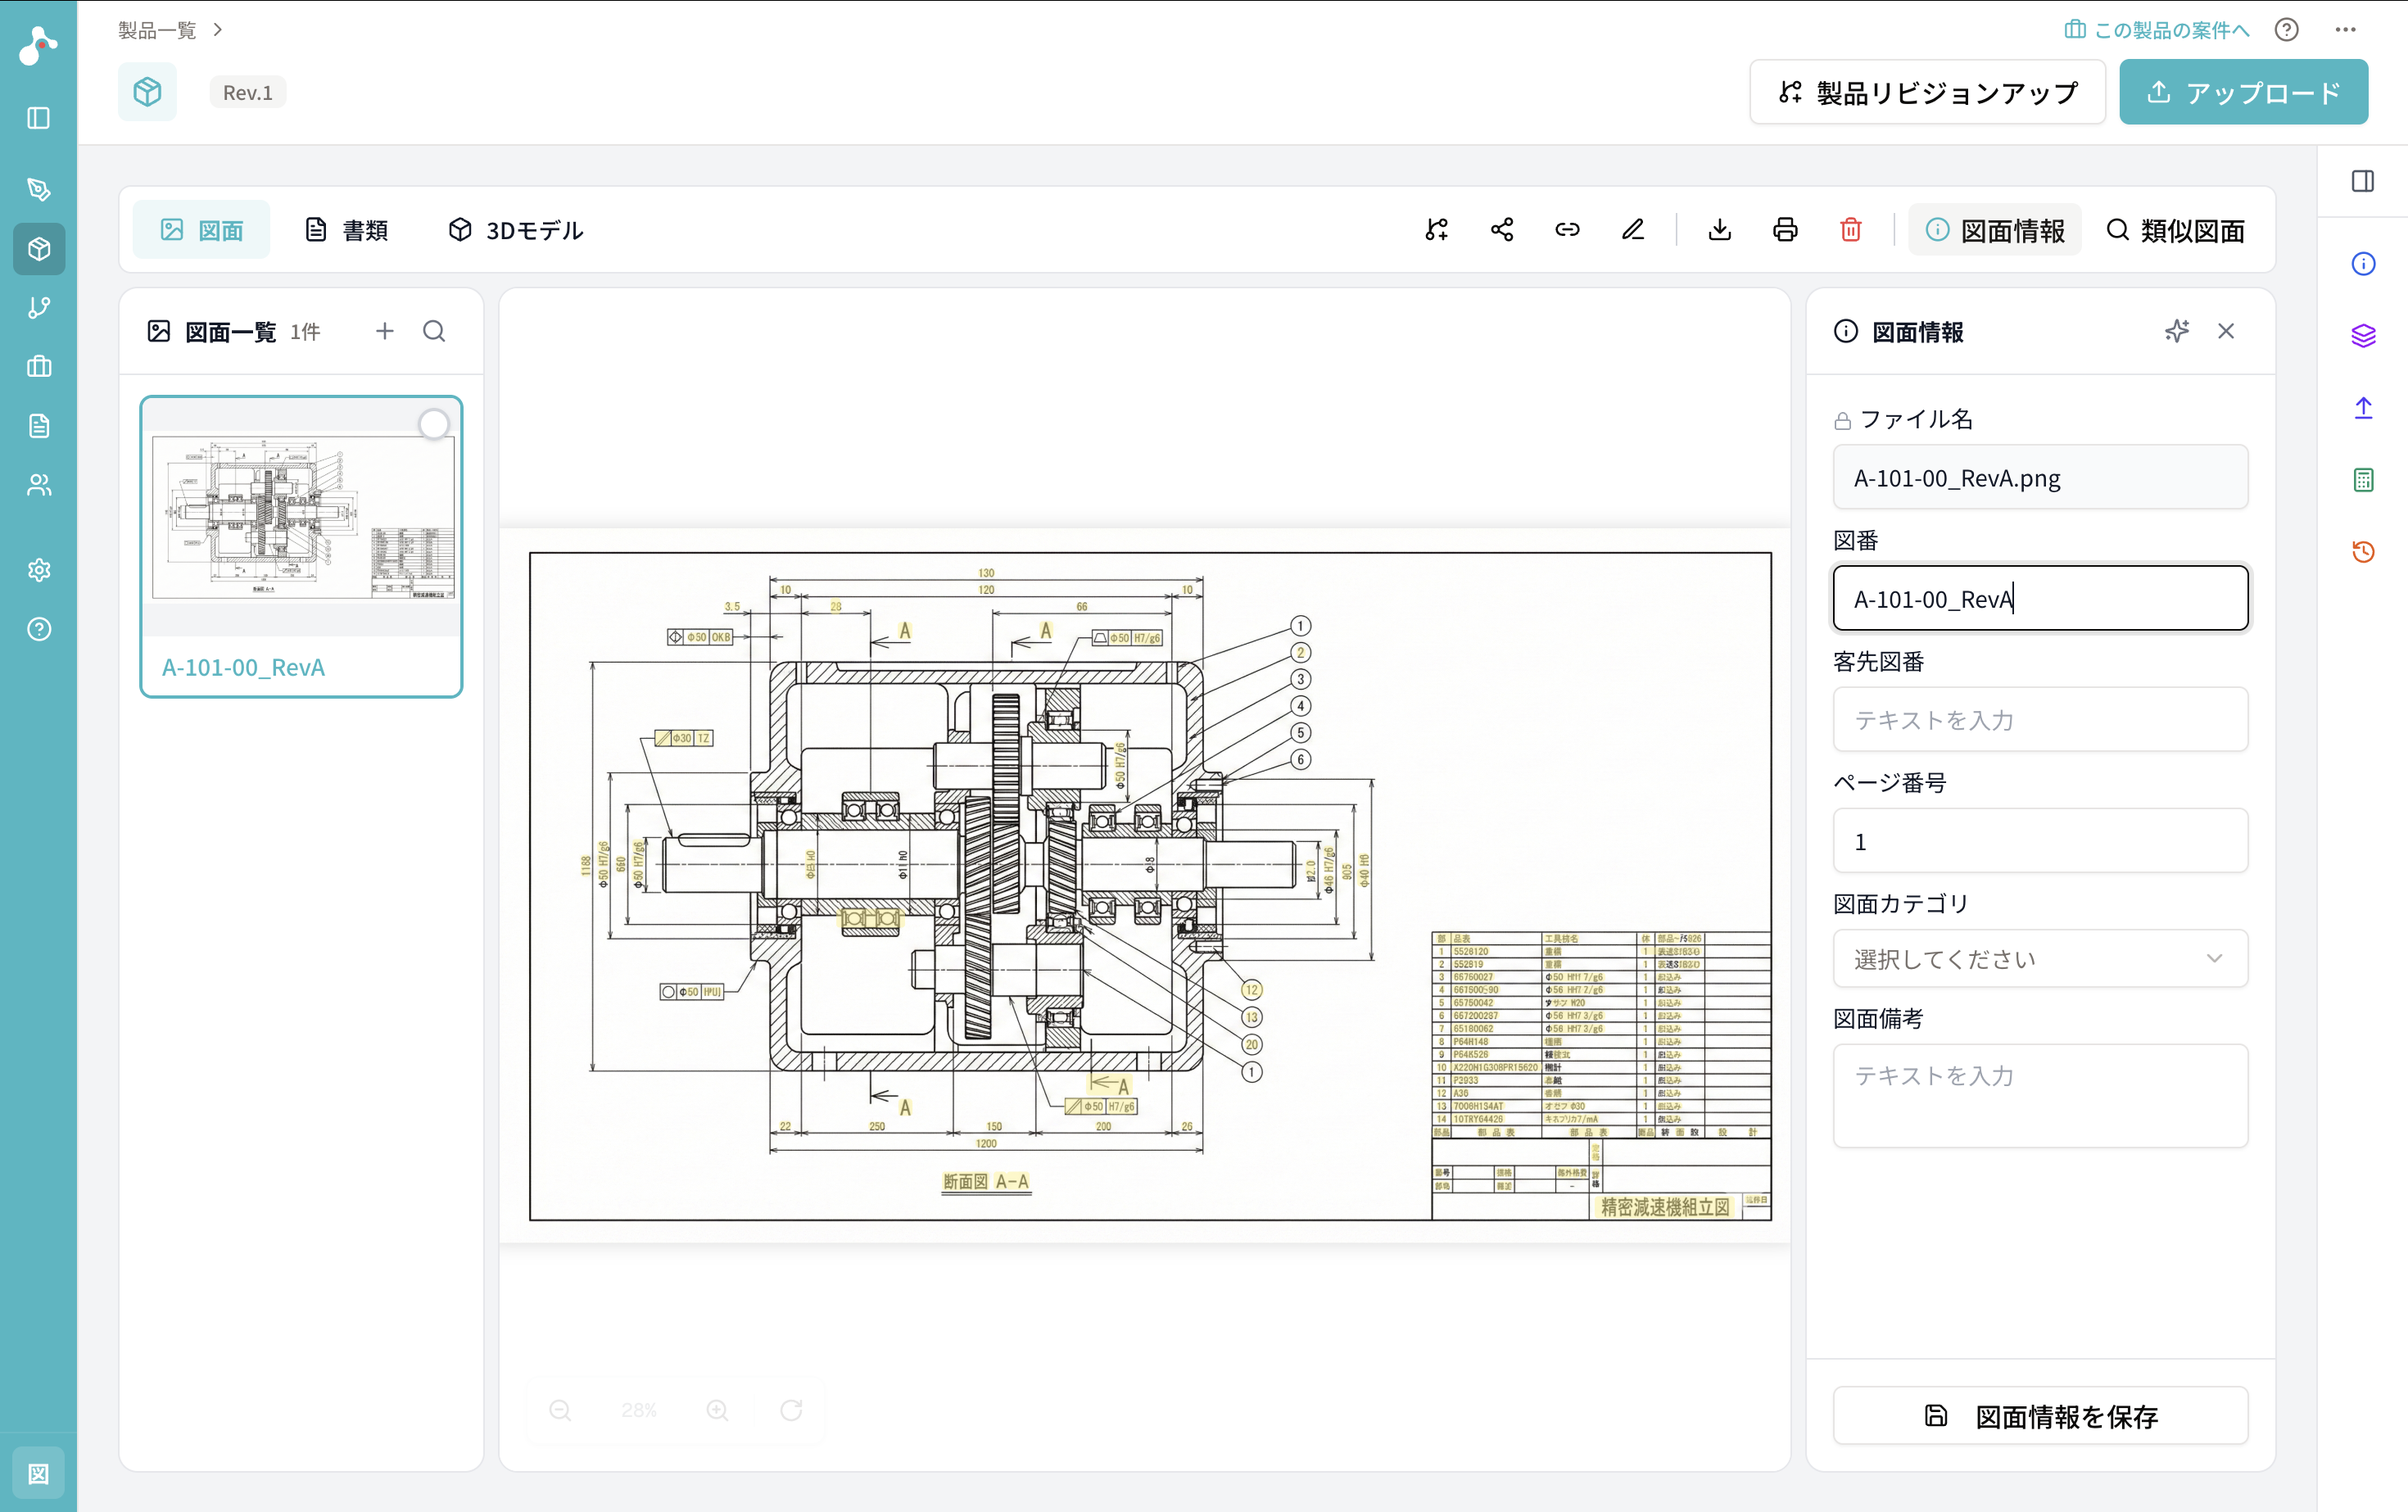Open the three-dot more options menu
Screen dimensions: 2408x1512
[2345, 30]
